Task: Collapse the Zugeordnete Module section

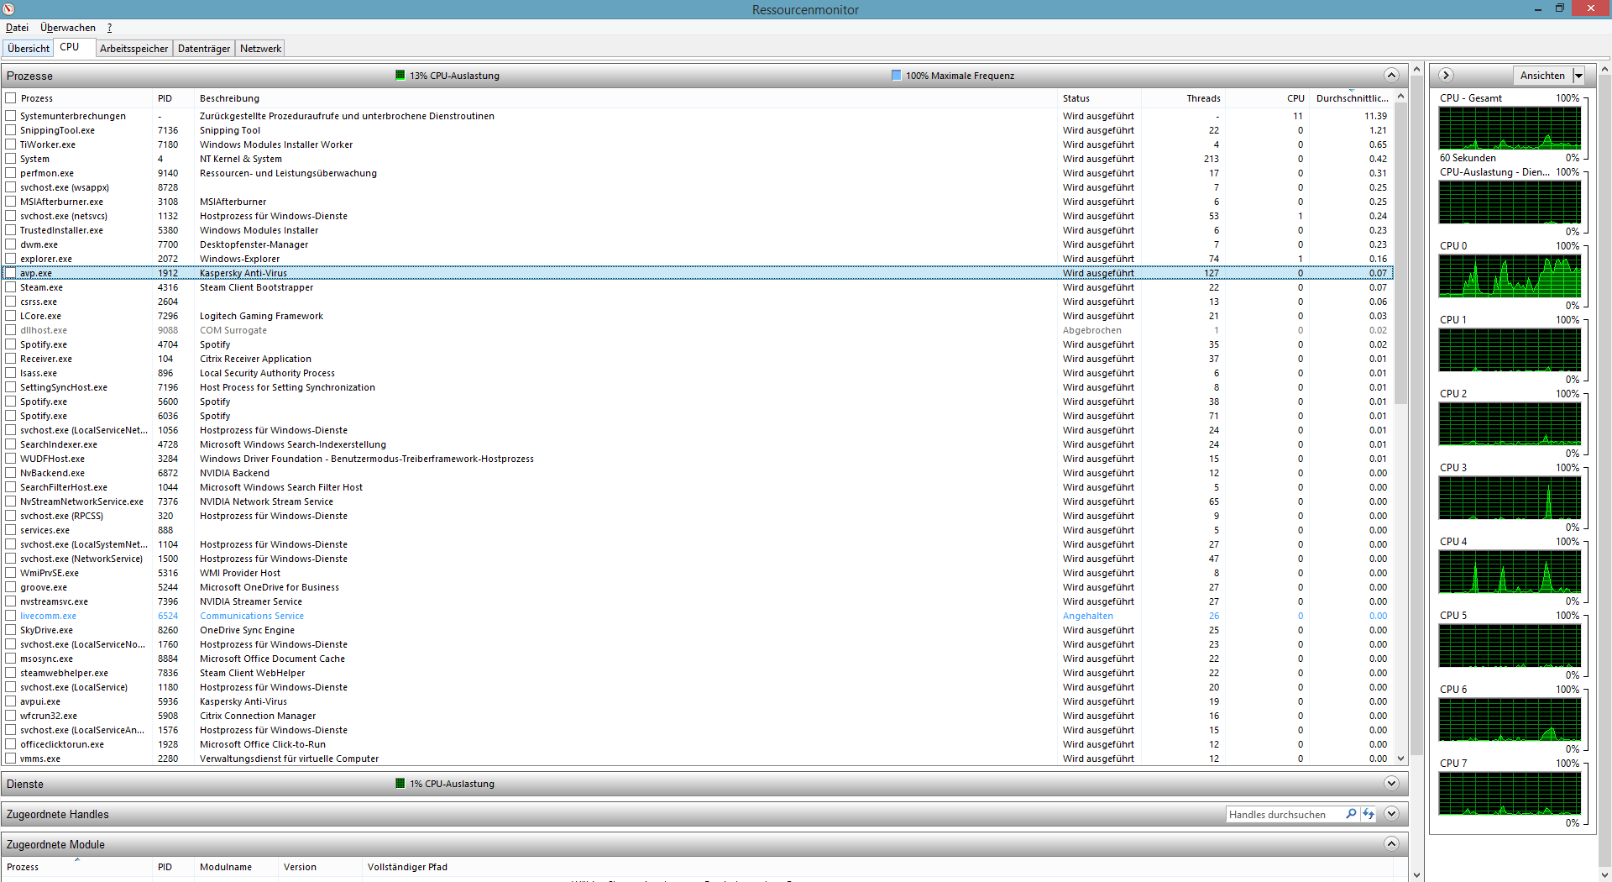Action: [x=1391, y=844]
